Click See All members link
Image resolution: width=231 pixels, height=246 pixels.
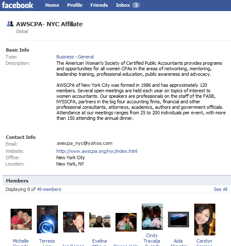point(220,189)
